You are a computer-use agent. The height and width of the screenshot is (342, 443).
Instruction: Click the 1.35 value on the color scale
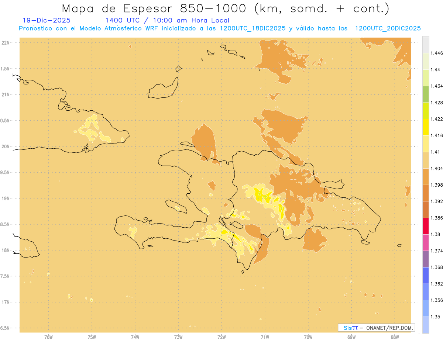tap(436, 317)
